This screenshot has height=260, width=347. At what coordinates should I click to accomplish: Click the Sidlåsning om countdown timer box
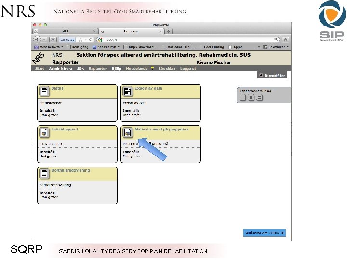coord(265,233)
